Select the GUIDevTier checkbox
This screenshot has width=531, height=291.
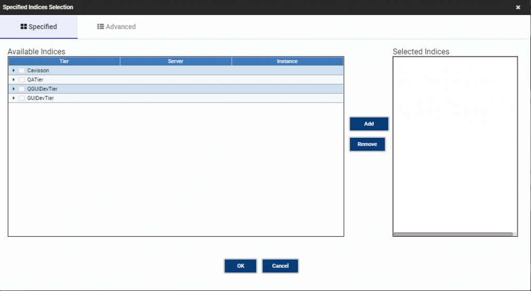pos(21,98)
